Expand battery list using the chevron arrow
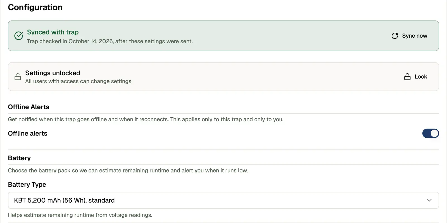The width and height of the screenshot is (447, 223). pyautogui.click(x=429, y=200)
